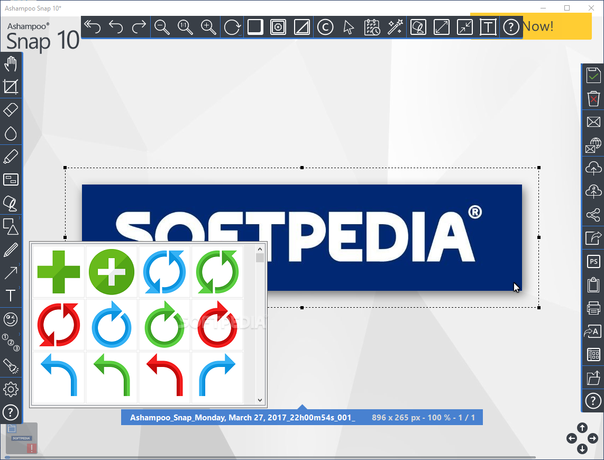The height and width of the screenshot is (460, 604).
Task: Click the Softpedia capture thumbnail
Action: coord(22,438)
